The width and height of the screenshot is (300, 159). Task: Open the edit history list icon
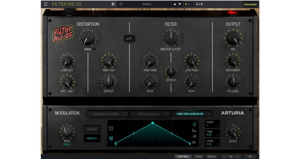[x=231, y=156]
